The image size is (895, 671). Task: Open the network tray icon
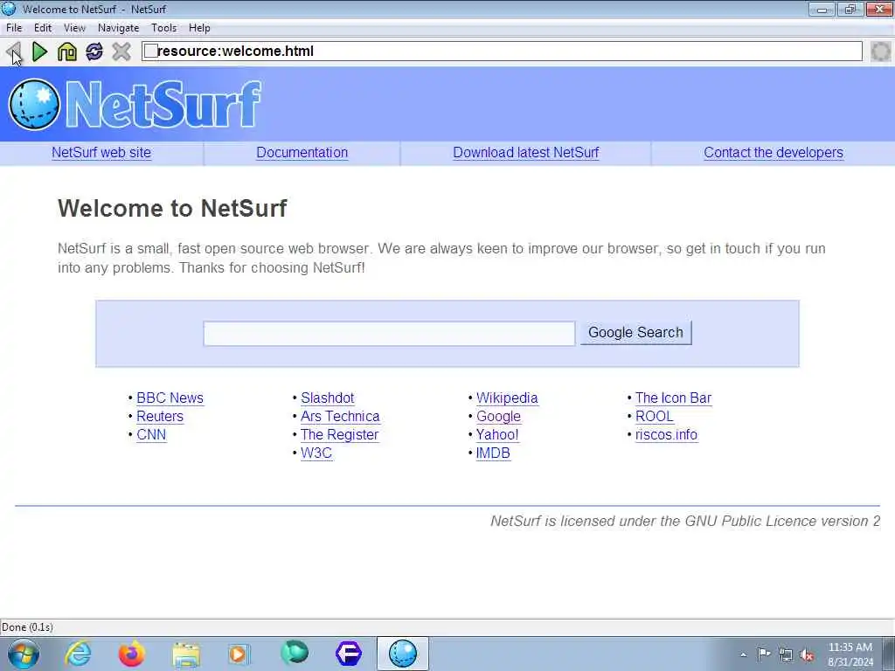point(786,655)
